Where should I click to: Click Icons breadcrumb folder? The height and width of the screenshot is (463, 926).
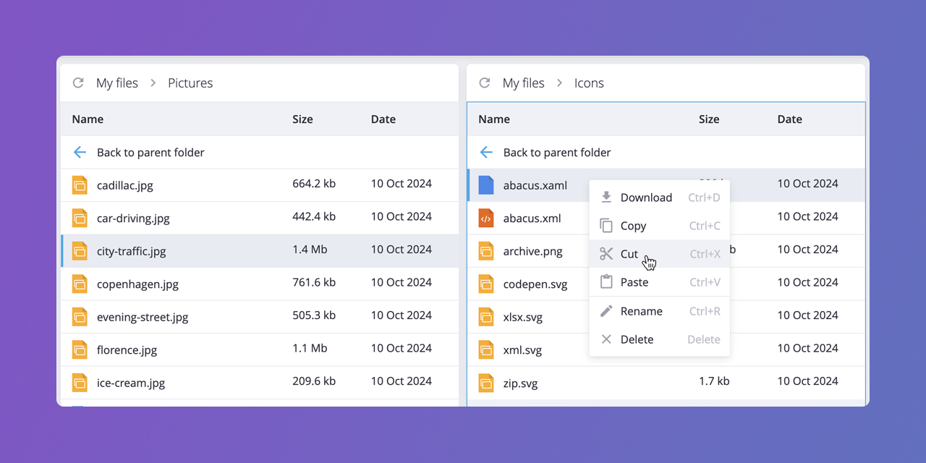point(589,83)
